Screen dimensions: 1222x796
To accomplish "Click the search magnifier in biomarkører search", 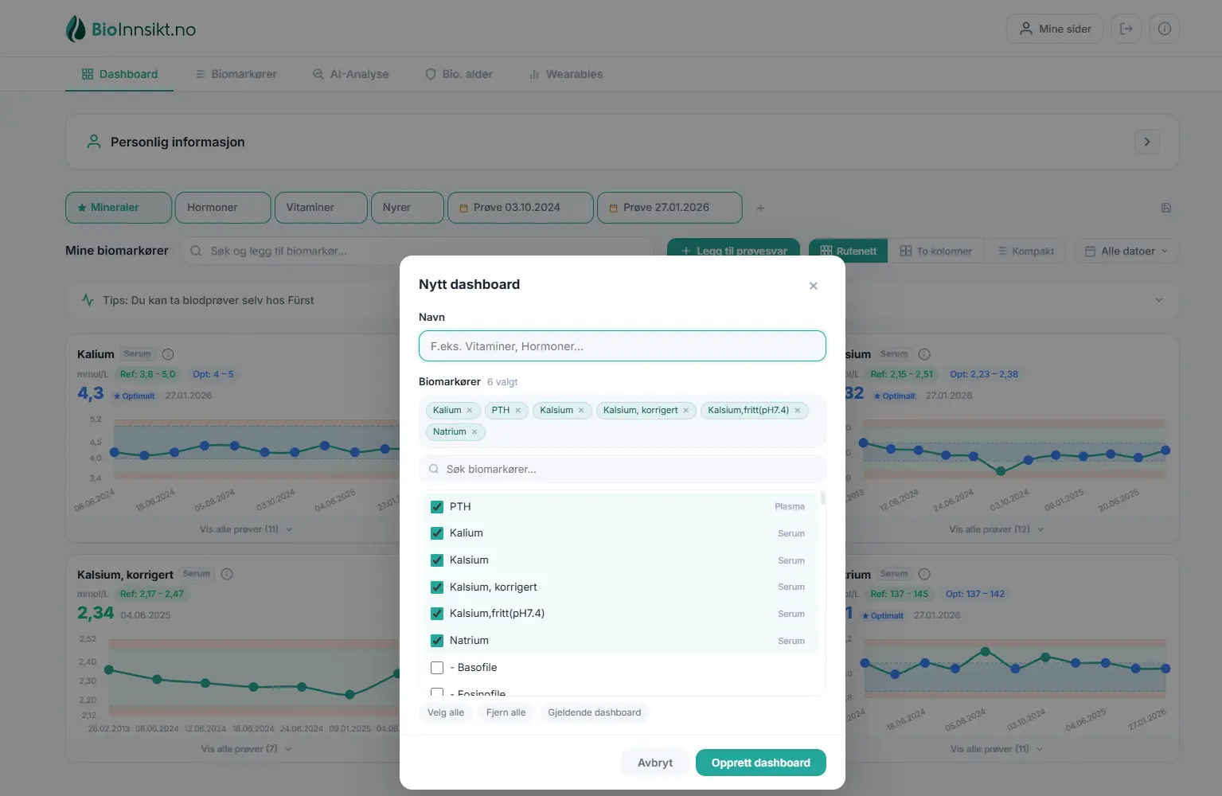I will 196,251.
